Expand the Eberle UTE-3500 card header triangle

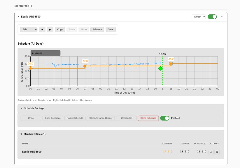click(19, 17)
